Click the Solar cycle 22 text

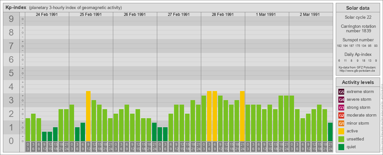(358, 17)
